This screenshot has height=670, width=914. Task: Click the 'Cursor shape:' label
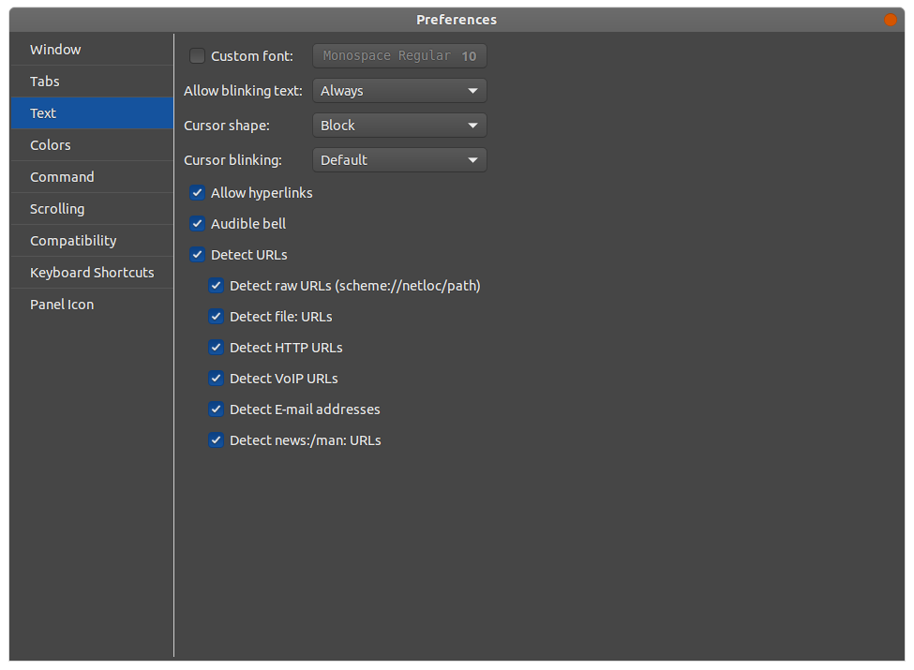(227, 126)
